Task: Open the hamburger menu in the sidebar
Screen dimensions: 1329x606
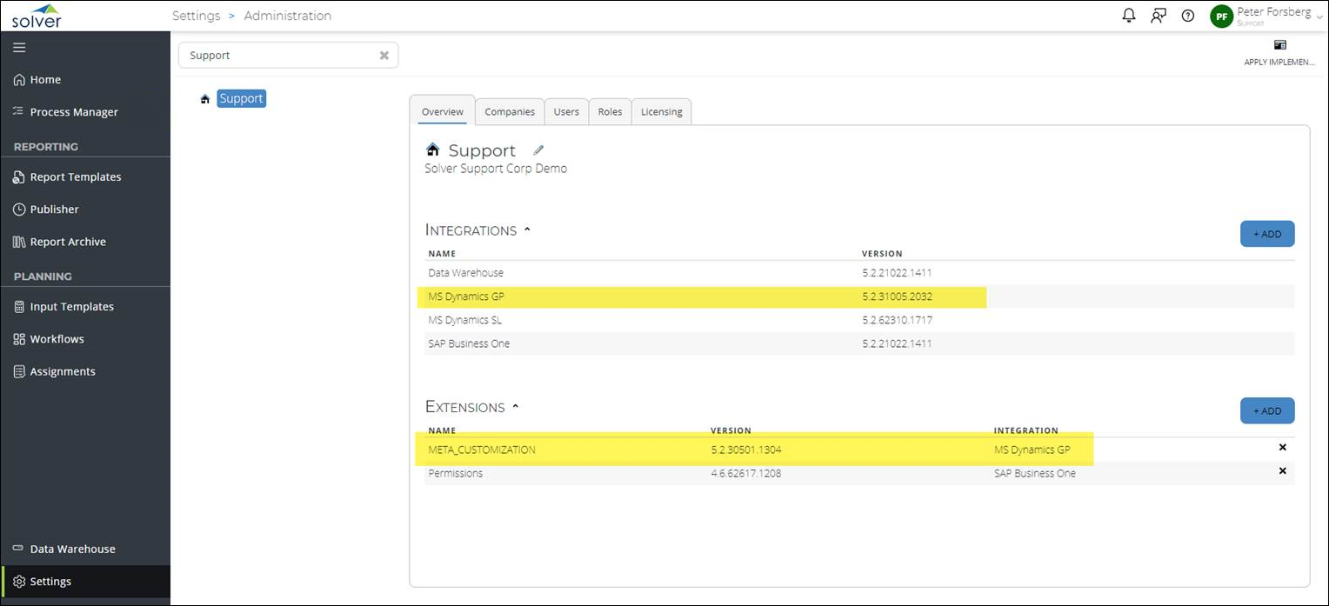Action: click(19, 47)
